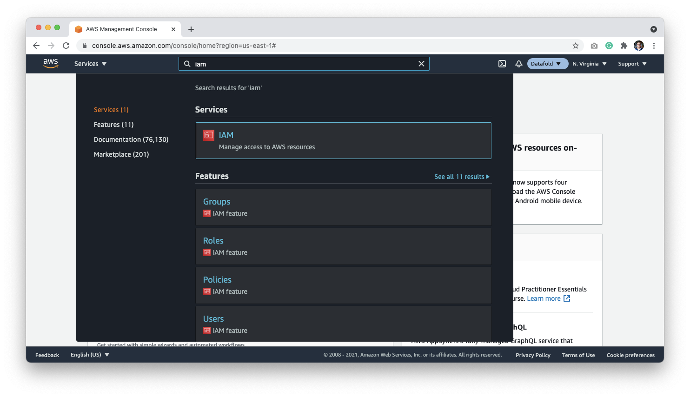Open the notifications bell icon
This screenshot has height=397, width=690.
[x=519, y=64]
